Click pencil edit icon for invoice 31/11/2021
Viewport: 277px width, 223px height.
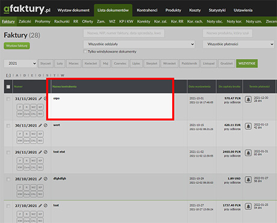(40, 99)
